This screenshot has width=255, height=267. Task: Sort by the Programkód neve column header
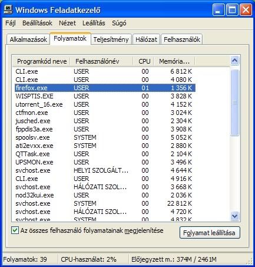42,61
